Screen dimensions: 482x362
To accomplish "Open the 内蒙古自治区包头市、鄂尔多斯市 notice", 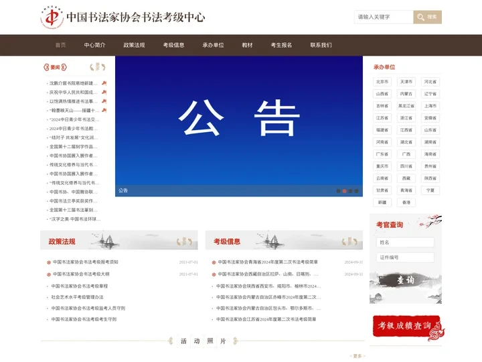I will tap(268, 308).
